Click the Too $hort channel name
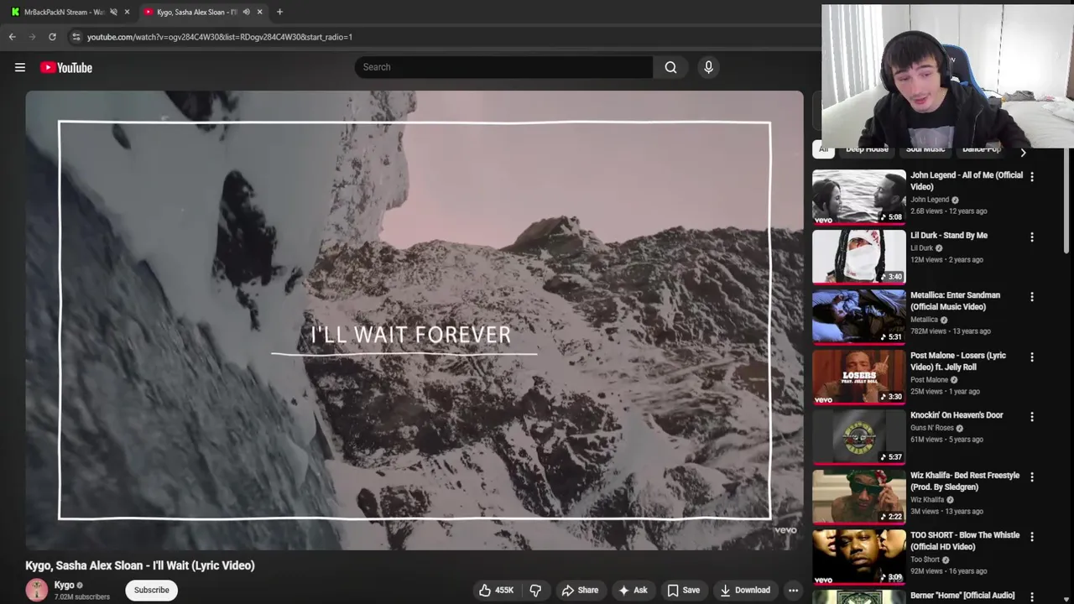This screenshot has width=1074, height=604. (925, 560)
